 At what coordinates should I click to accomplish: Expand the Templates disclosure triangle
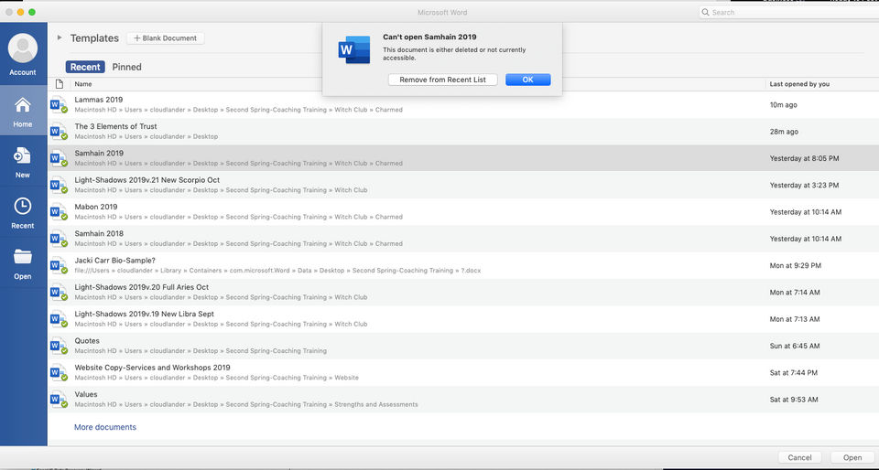click(60, 37)
